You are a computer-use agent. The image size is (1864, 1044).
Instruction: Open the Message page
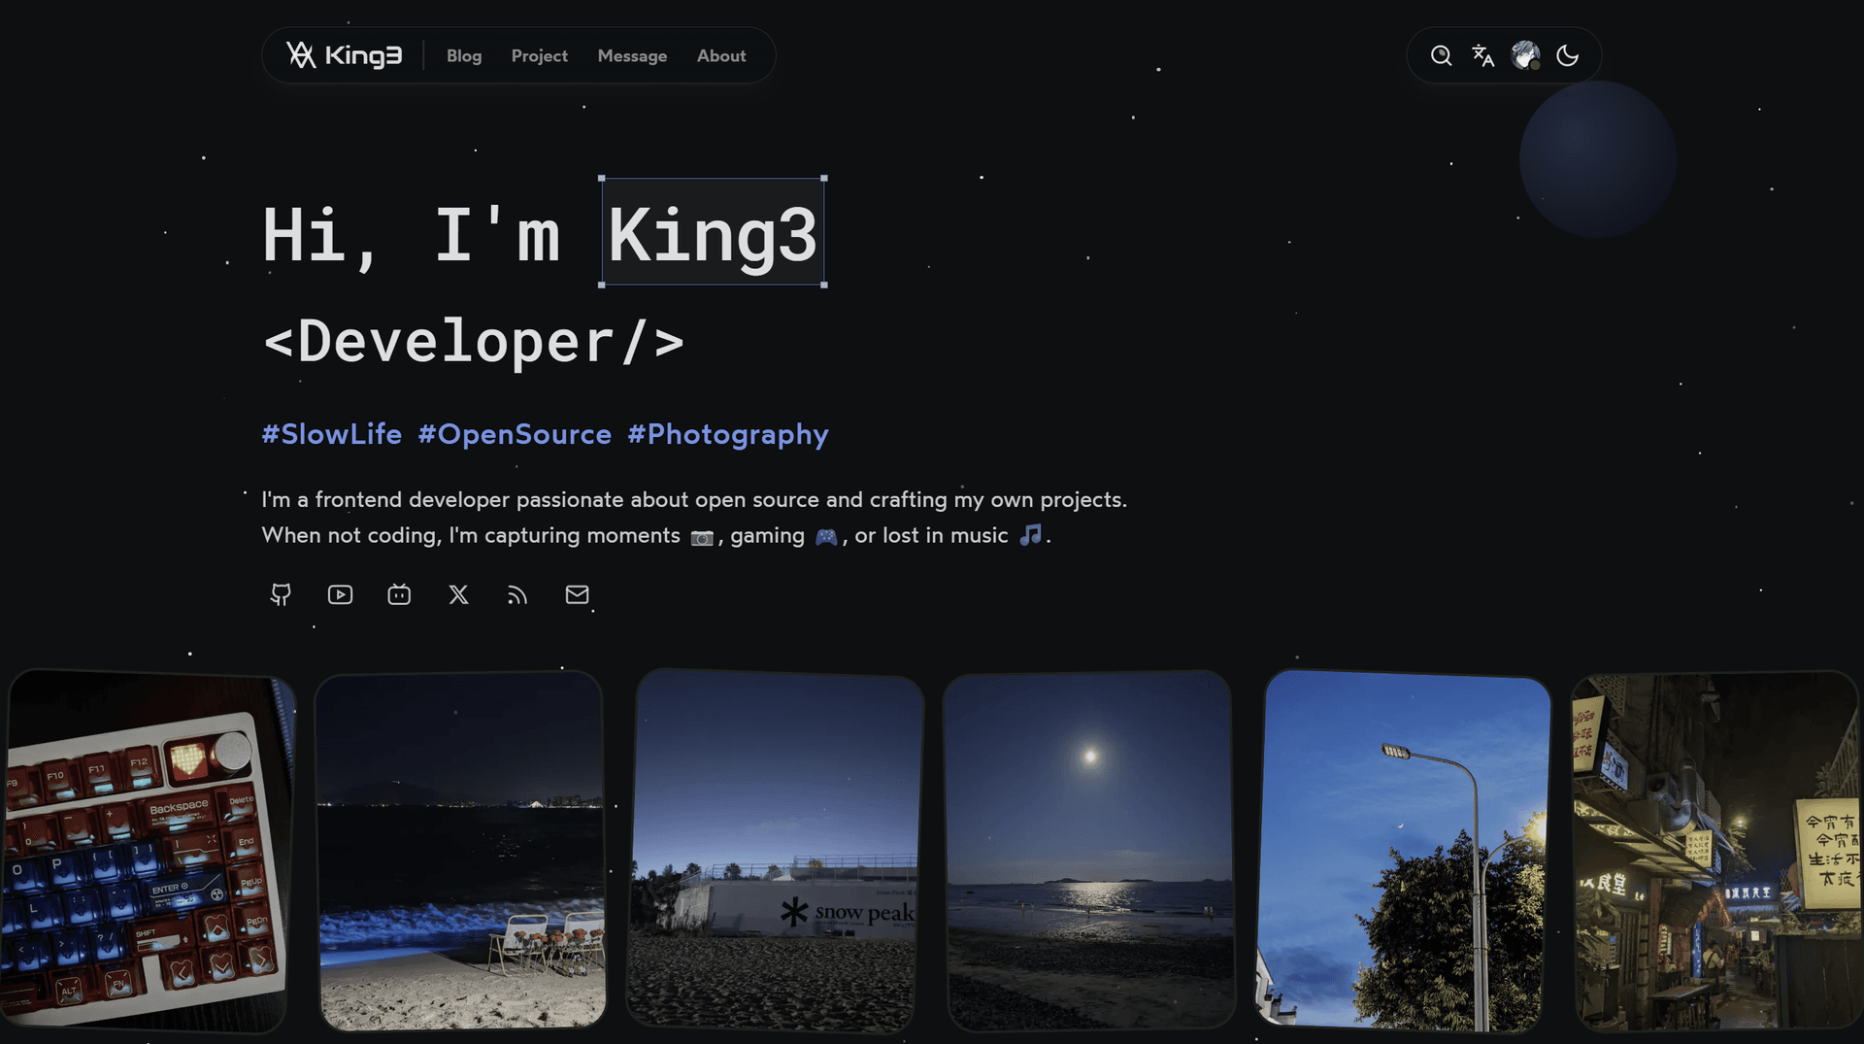pyautogui.click(x=632, y=56)
